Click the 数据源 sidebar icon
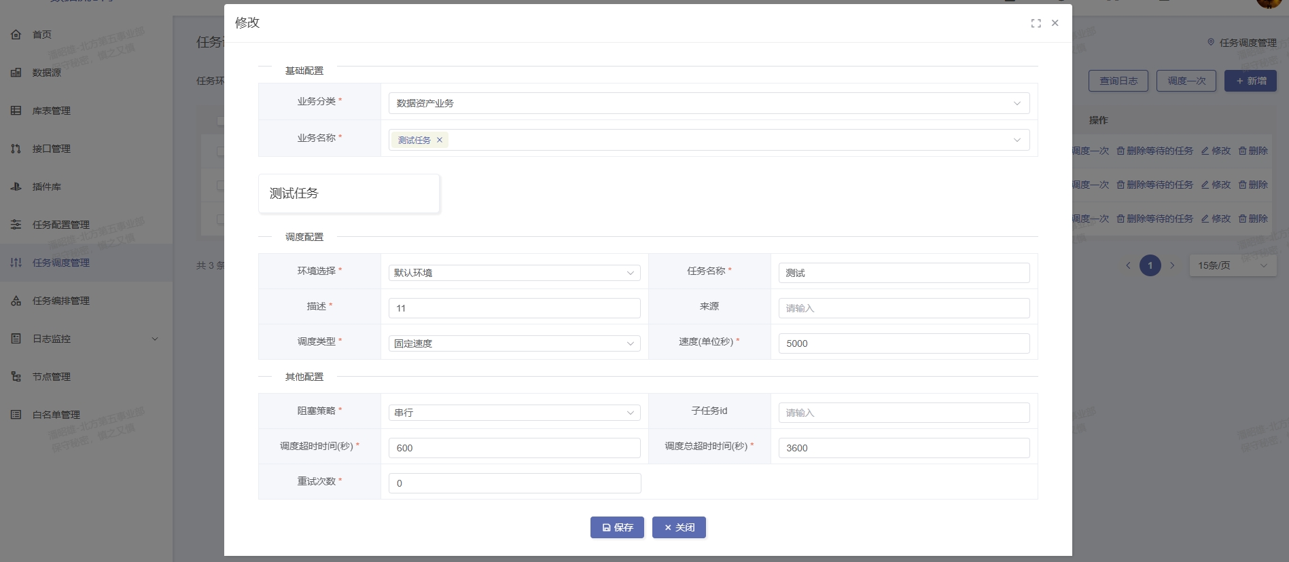This screenshot has height=562, width=1289. coord(16,73)
